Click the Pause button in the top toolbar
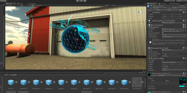187x93 pixels. tap(81, 1)
